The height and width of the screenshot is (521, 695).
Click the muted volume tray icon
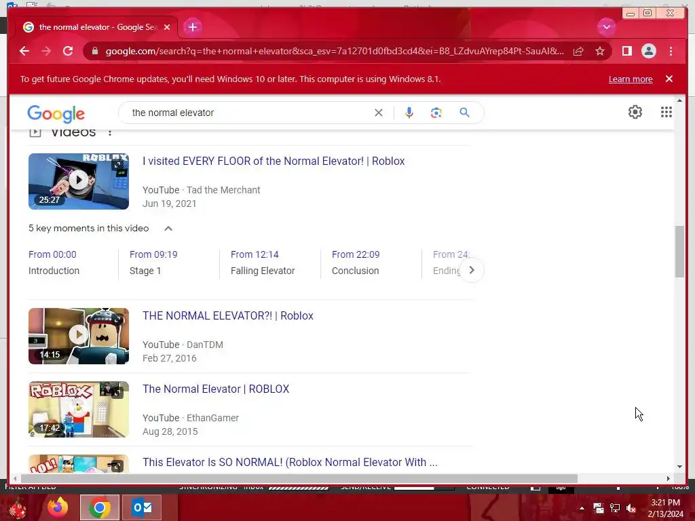(x=631, y=508)
